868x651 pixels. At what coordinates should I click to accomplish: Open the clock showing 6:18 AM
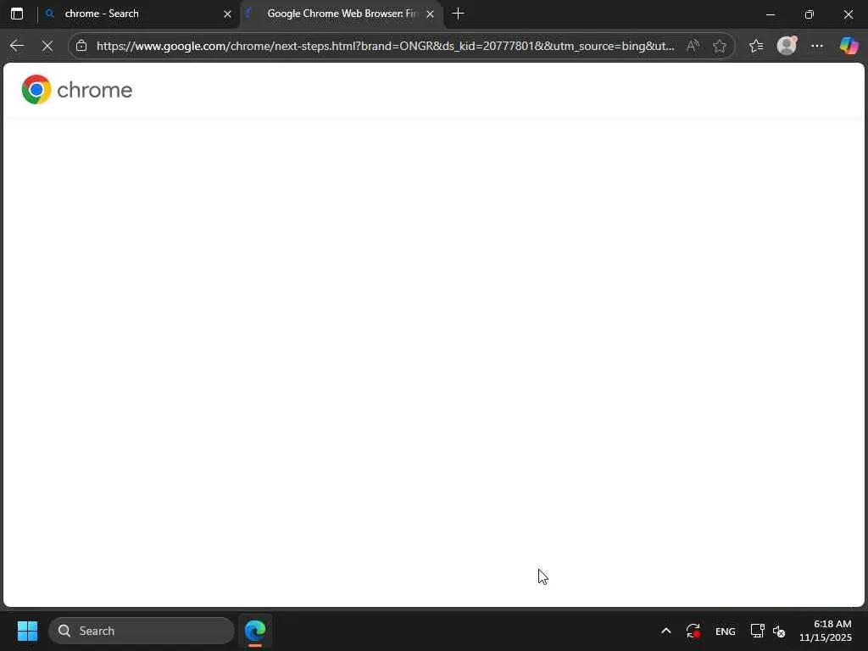pos(826,631)
